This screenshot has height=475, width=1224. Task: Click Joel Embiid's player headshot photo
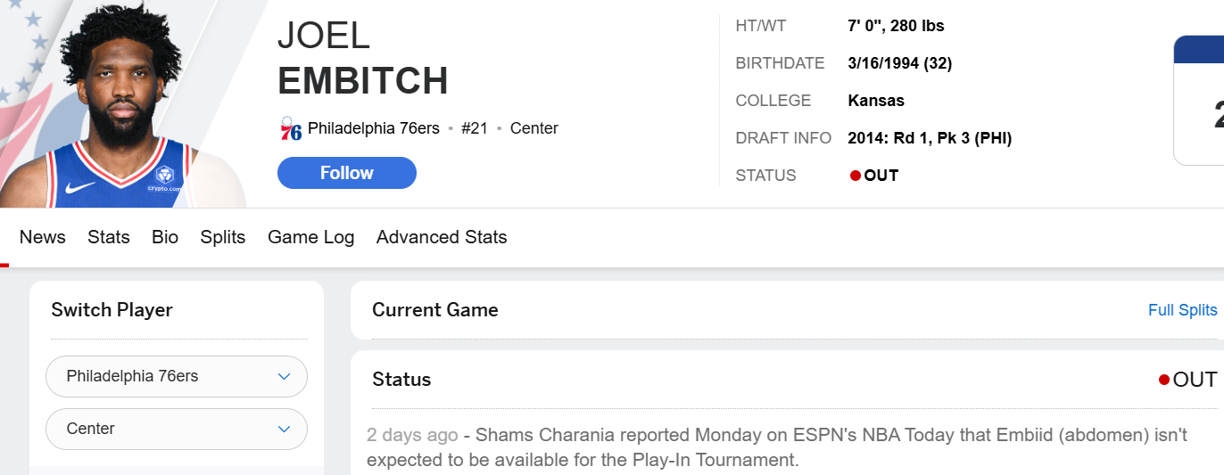coord(124,104)
